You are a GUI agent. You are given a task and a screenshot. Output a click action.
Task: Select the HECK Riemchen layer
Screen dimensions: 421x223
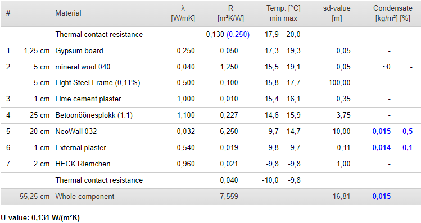point(210,164)
